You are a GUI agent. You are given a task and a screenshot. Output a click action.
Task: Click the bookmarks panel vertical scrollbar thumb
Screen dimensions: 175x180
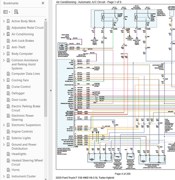click(46, 69)
